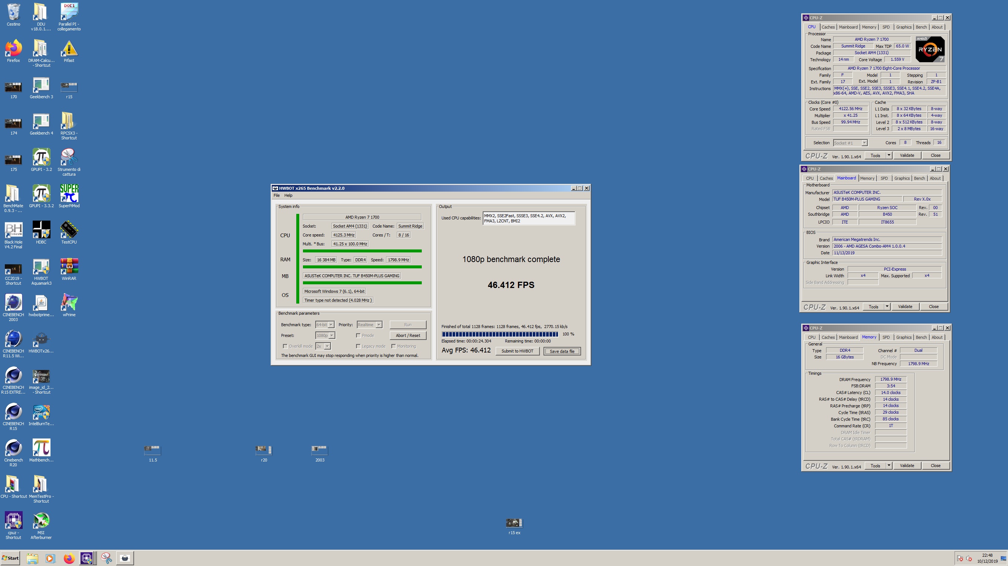Expand Tools arrow in Mainboard CPU-Z window
This screenshot has height=566, width=1008.
coord(887,307)
